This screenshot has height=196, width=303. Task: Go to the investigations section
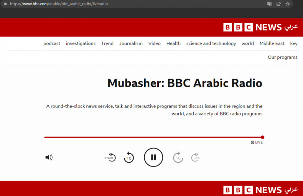click(x=81, y=43)
